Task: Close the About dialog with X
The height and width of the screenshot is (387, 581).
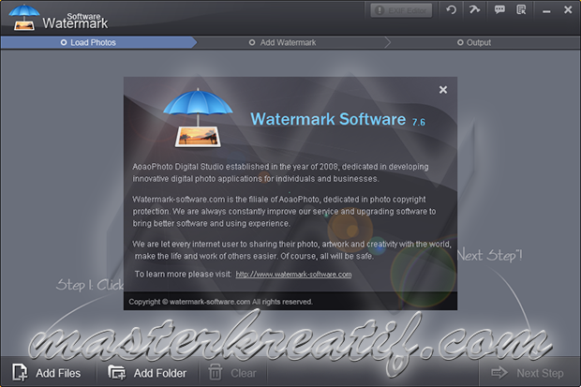Action: click(x=443, y=90)
